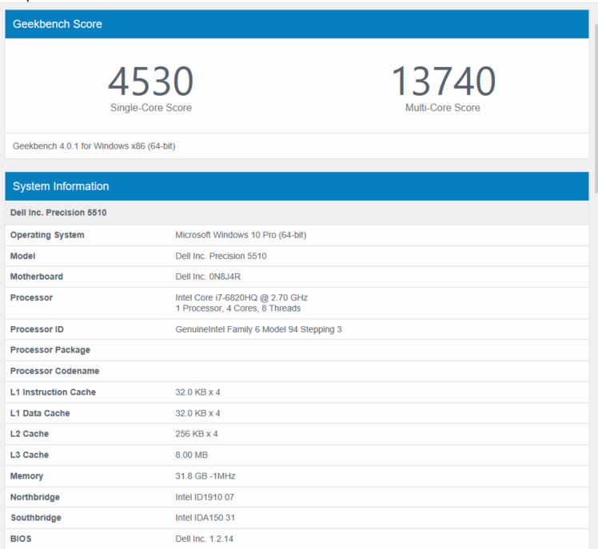Image resolution: width=598 pixels, height=549 pixels.
Task: Select Intel IDA150 31 southbridge value
Action: 205,518
